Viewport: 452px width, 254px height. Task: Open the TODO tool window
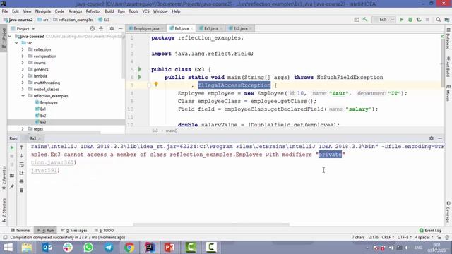point(105,231)
